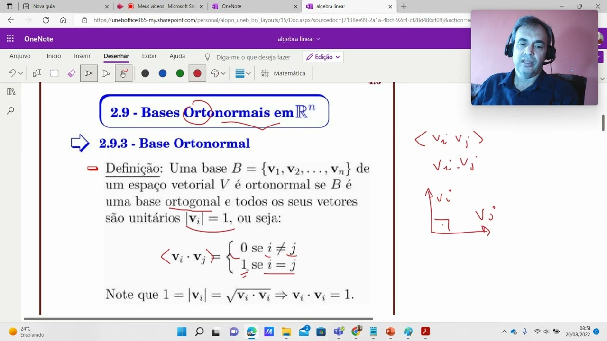Image resolution: width=607 pixels, height=341 pixels.
Task: Select the draw-with-touch pen tool
Action: click(124, 73)
